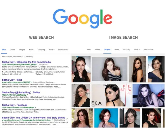Open Videos tab in image search panel
165x128 pixels.
coord(98,49)
